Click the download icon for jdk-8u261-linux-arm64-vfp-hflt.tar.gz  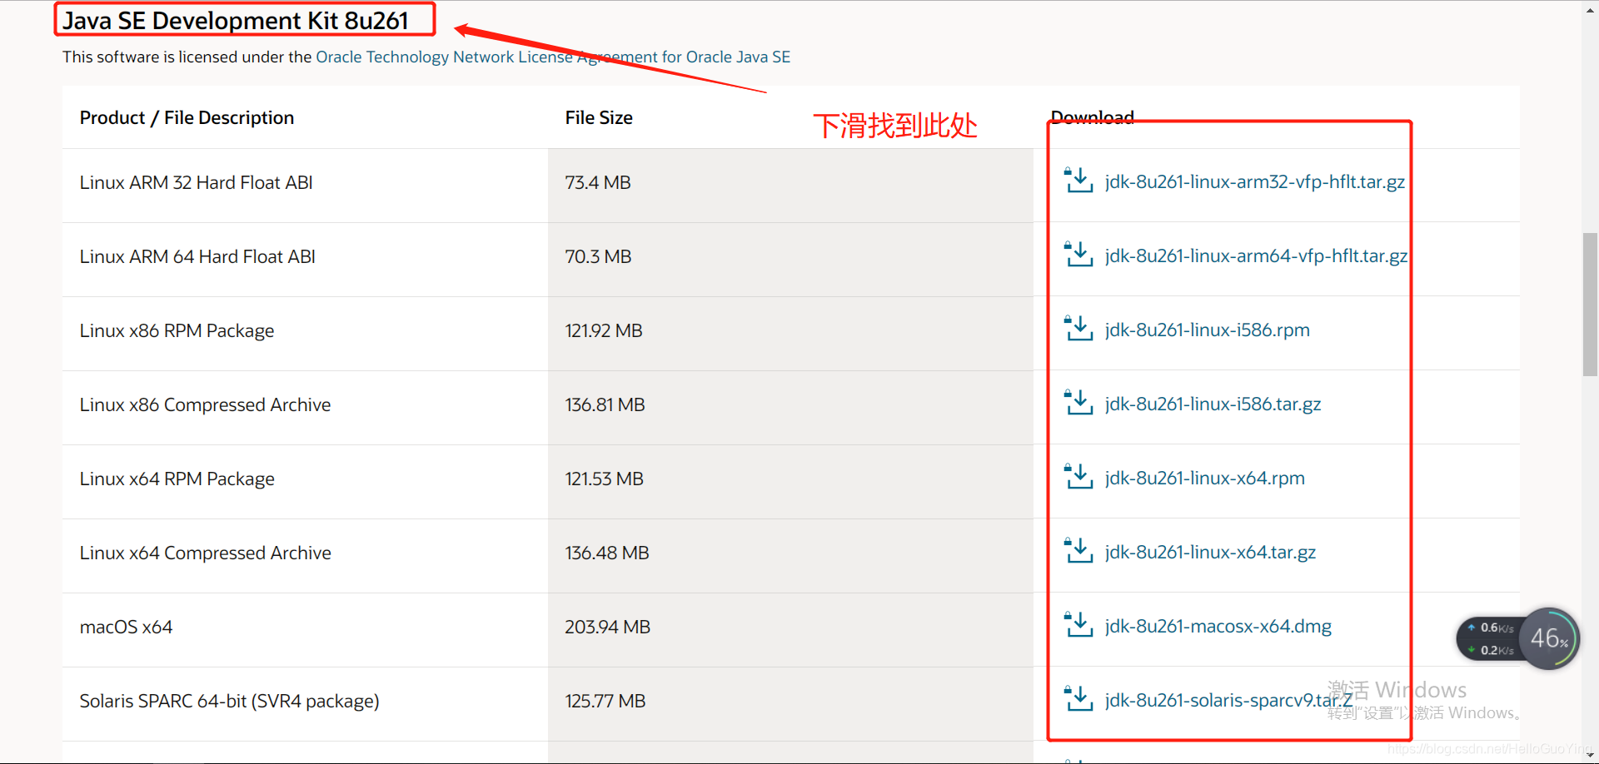(x=1078, y=254)
